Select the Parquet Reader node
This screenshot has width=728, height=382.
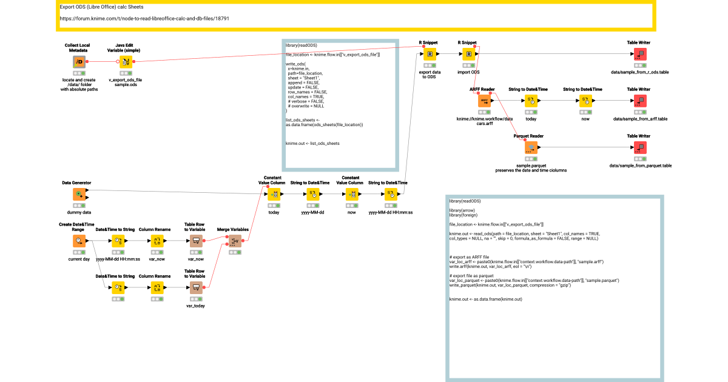(532, 147)
